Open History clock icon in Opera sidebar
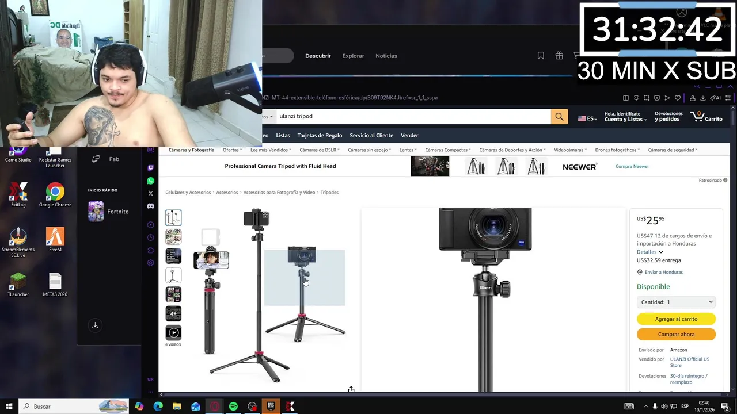Screen dimensions: 737x414 (x=151, y=237)
